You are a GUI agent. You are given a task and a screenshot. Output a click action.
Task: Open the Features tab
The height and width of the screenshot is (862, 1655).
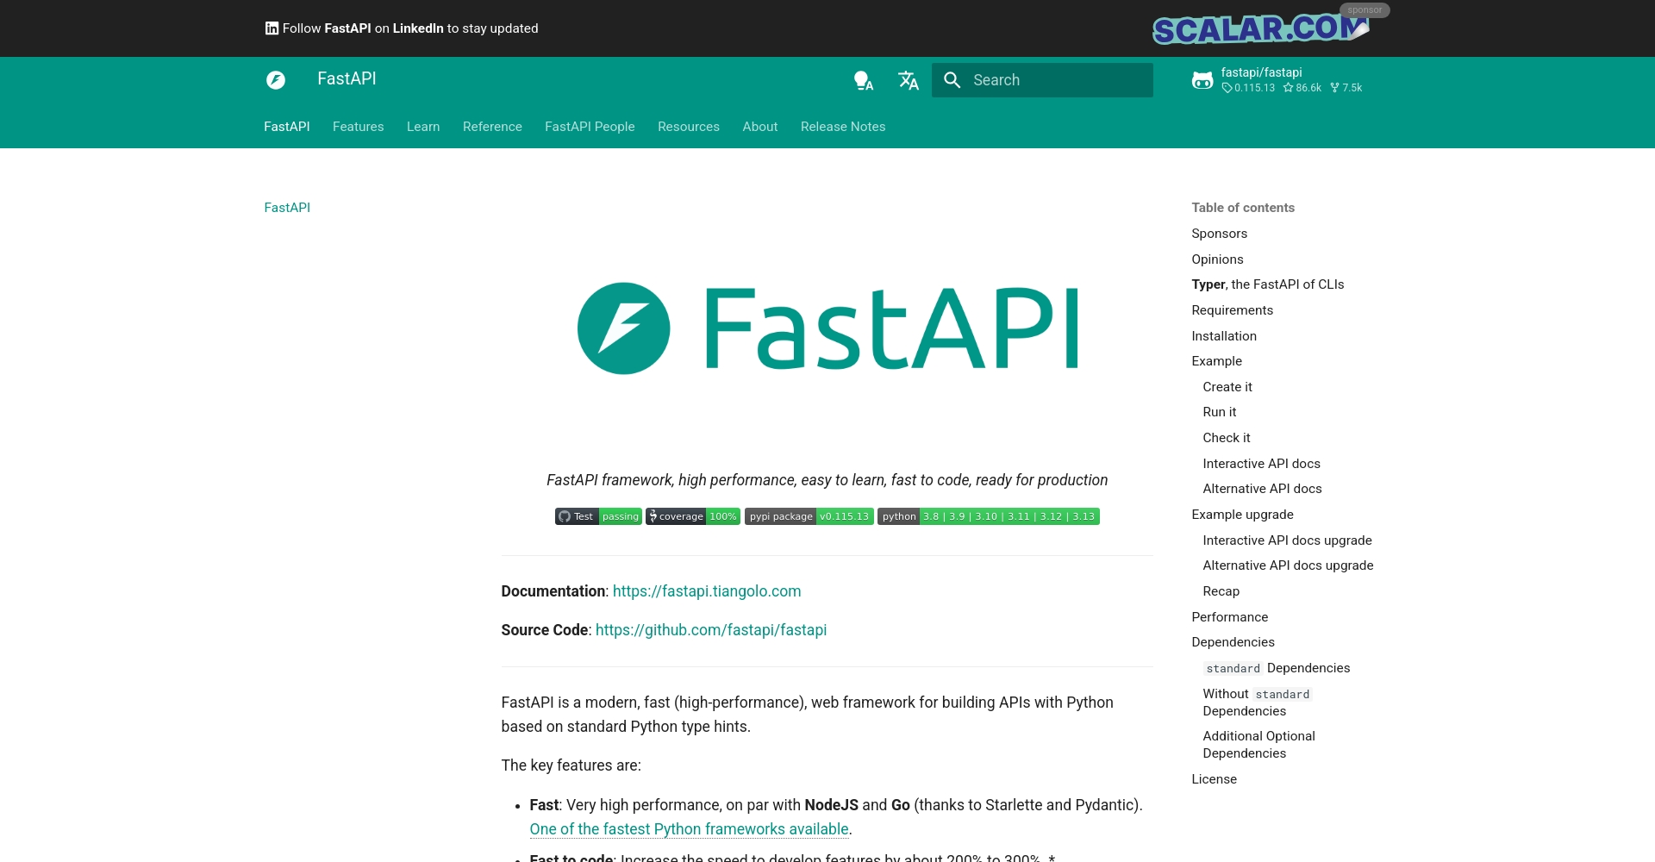pyautogui.click(x=359, y=127)
